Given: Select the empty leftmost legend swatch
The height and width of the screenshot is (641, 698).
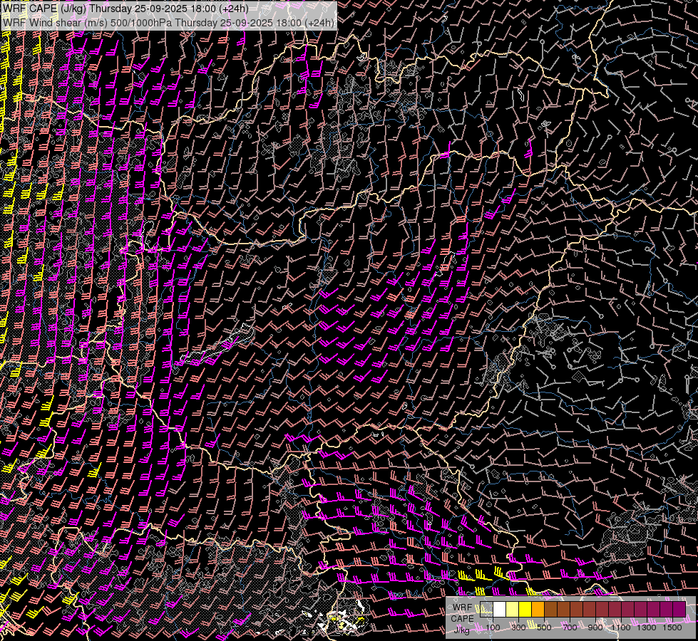Looking at the screenshot, I should 487,609.
